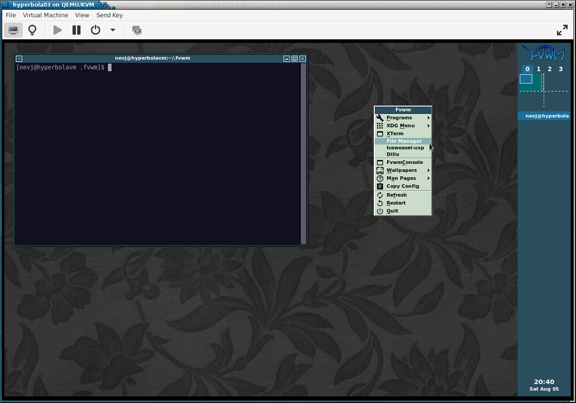Choose Refresh in Fvwm menu
The height and width of the screenshot is (403, 576).
pos(403,195)
